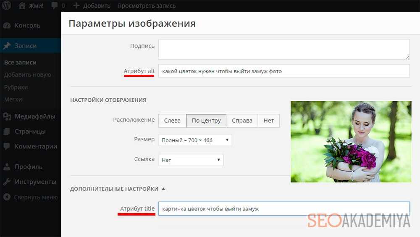This screenshot has height=237, width=420.
Task: Set alignment to По центру
Action: (x=206, y=121)
